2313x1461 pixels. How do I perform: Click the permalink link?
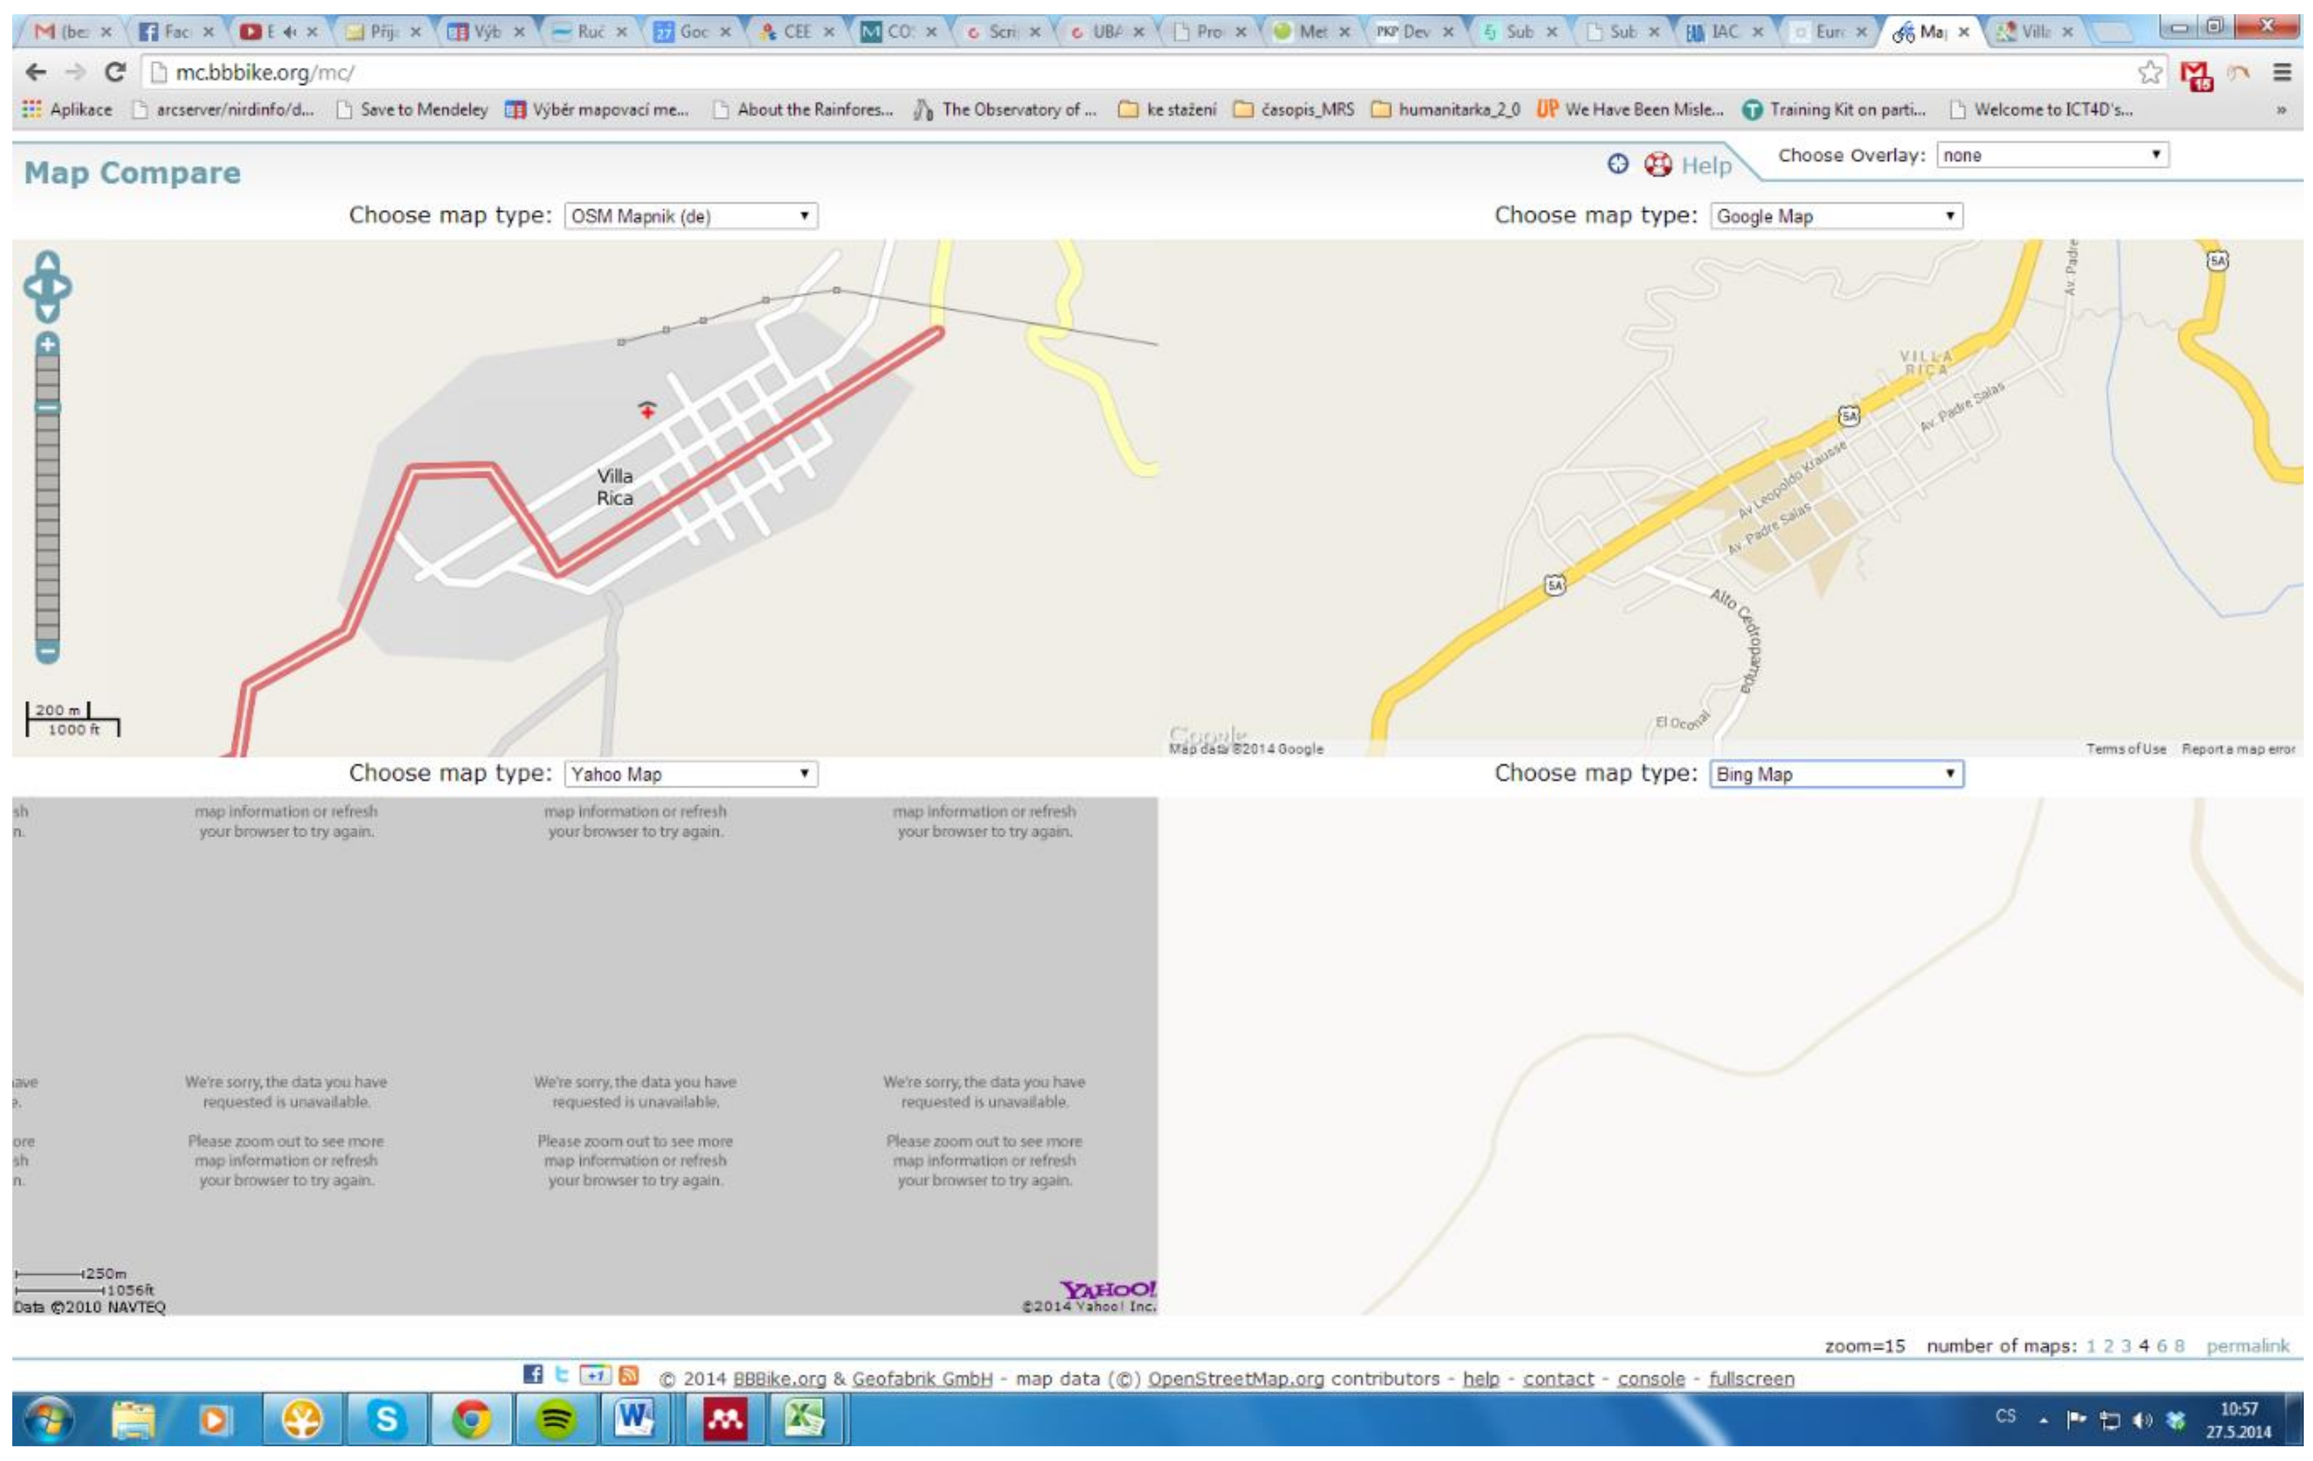coord(2247,1346)
